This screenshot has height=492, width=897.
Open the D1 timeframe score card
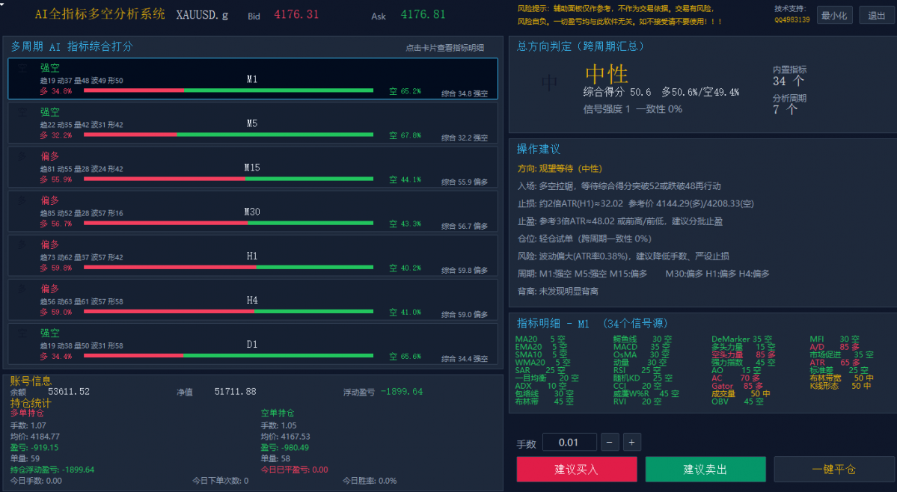coord(252,344)
